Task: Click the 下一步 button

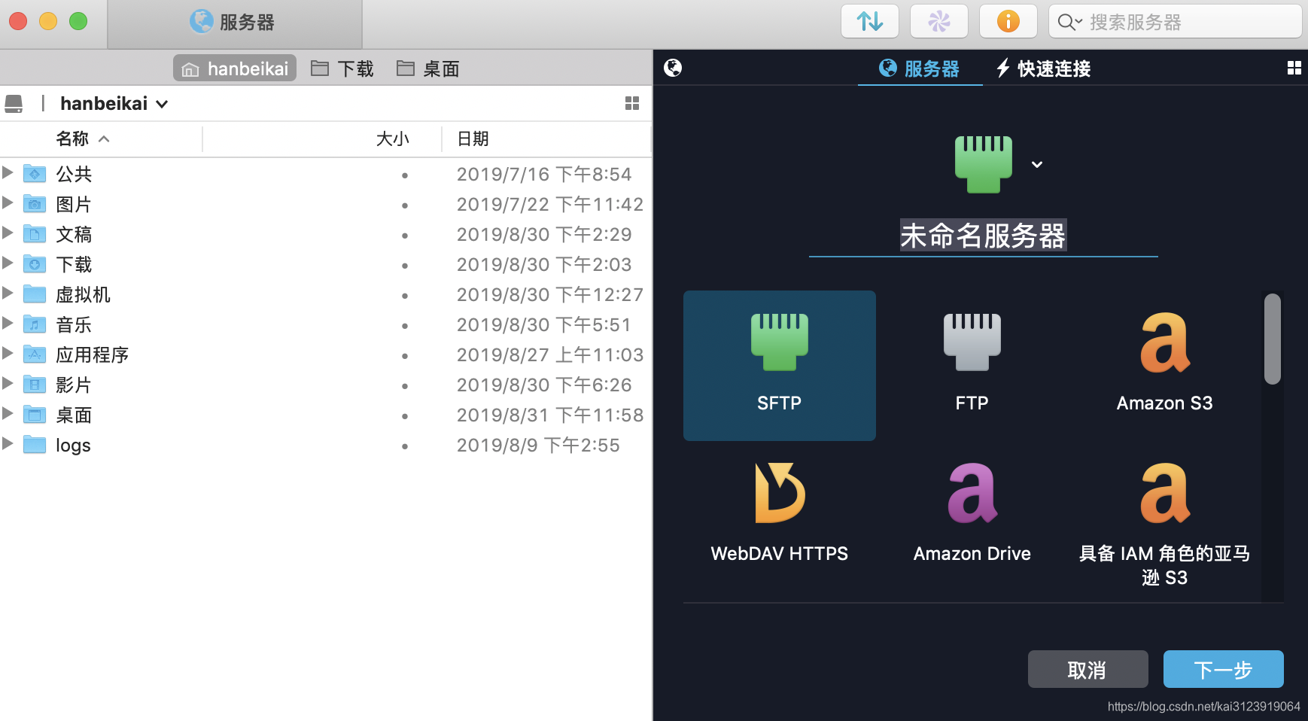Action: [x=1224, y=669]
